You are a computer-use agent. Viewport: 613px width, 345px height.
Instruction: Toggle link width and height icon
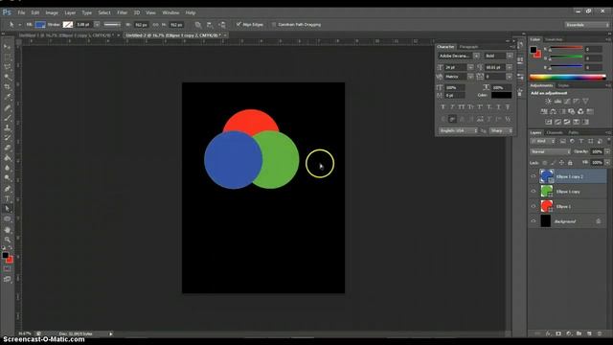coord(155,25)
